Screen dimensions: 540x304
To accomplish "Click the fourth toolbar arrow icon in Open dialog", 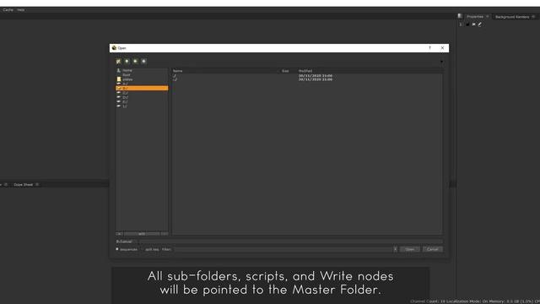I will point(144,62).
